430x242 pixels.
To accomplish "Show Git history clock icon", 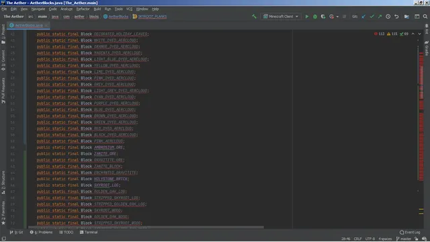I will pyautogui.click(x=388, y=16).
